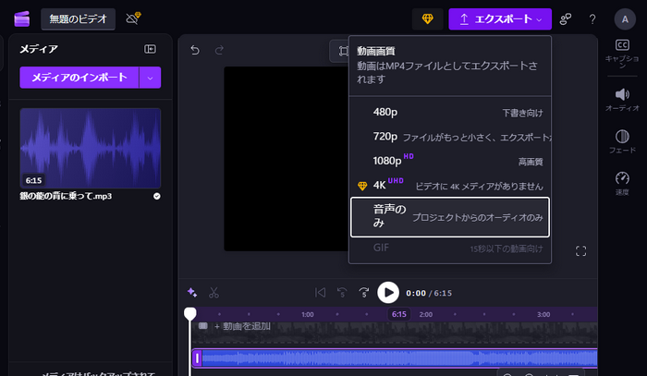647x376 pixels.
Task: Skip back to the start
Action: tap(320, 293)
